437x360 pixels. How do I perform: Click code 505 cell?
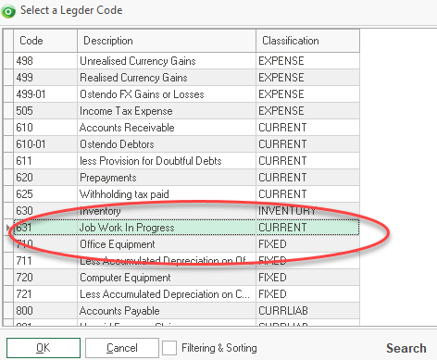[x=45, y=111]
